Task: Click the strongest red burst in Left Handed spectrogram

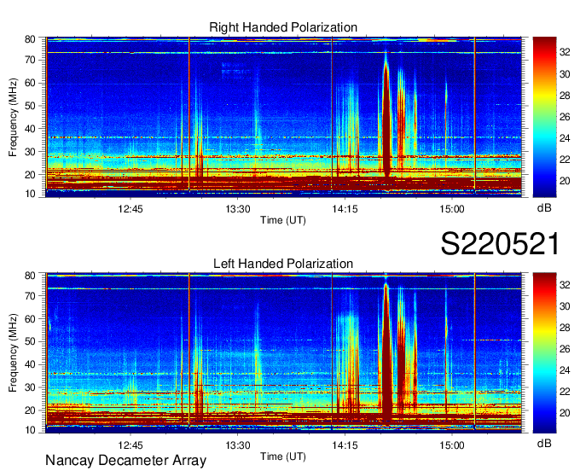Action: click(x=386, y=352)
